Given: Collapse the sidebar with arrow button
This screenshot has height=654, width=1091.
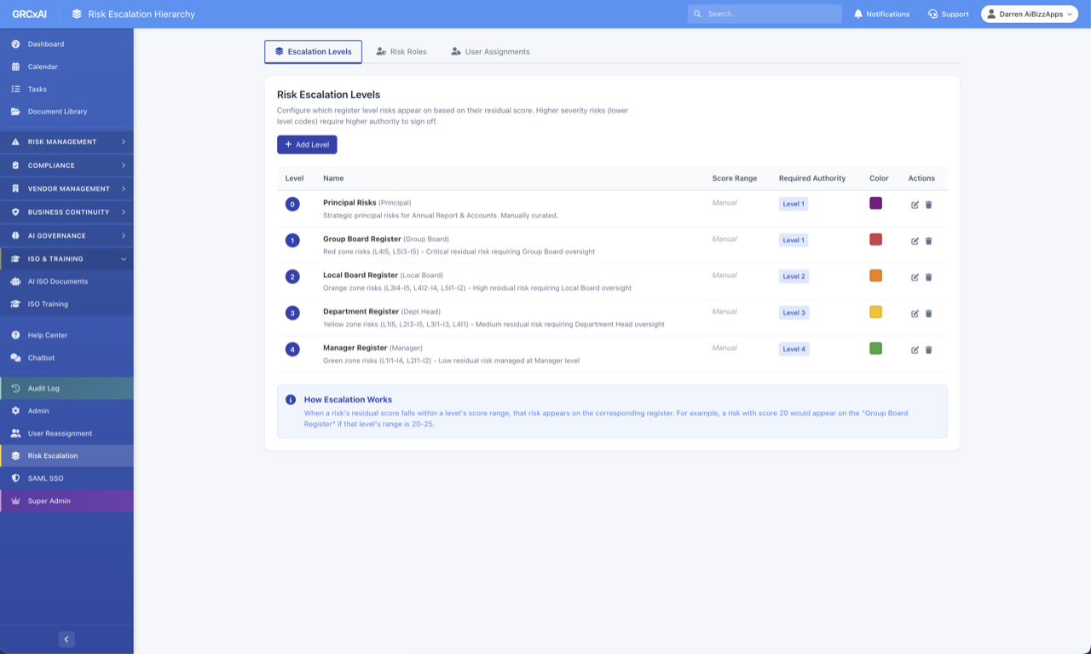Looking at the screenshot, I should click(x=66, y=640).
